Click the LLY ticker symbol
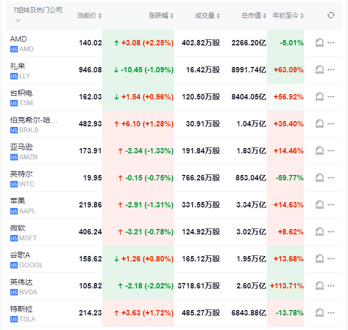Viewport: 348px width, 330px height. (25, 76)
